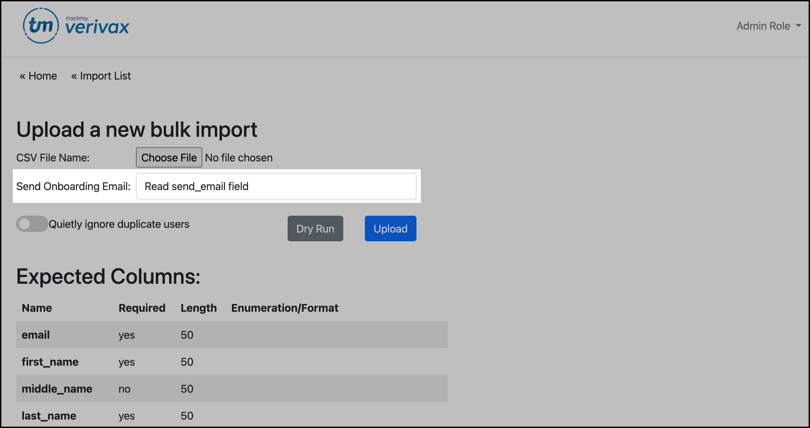
Task: Select the 'Read send_email field' option box
Action: [276, 186]
